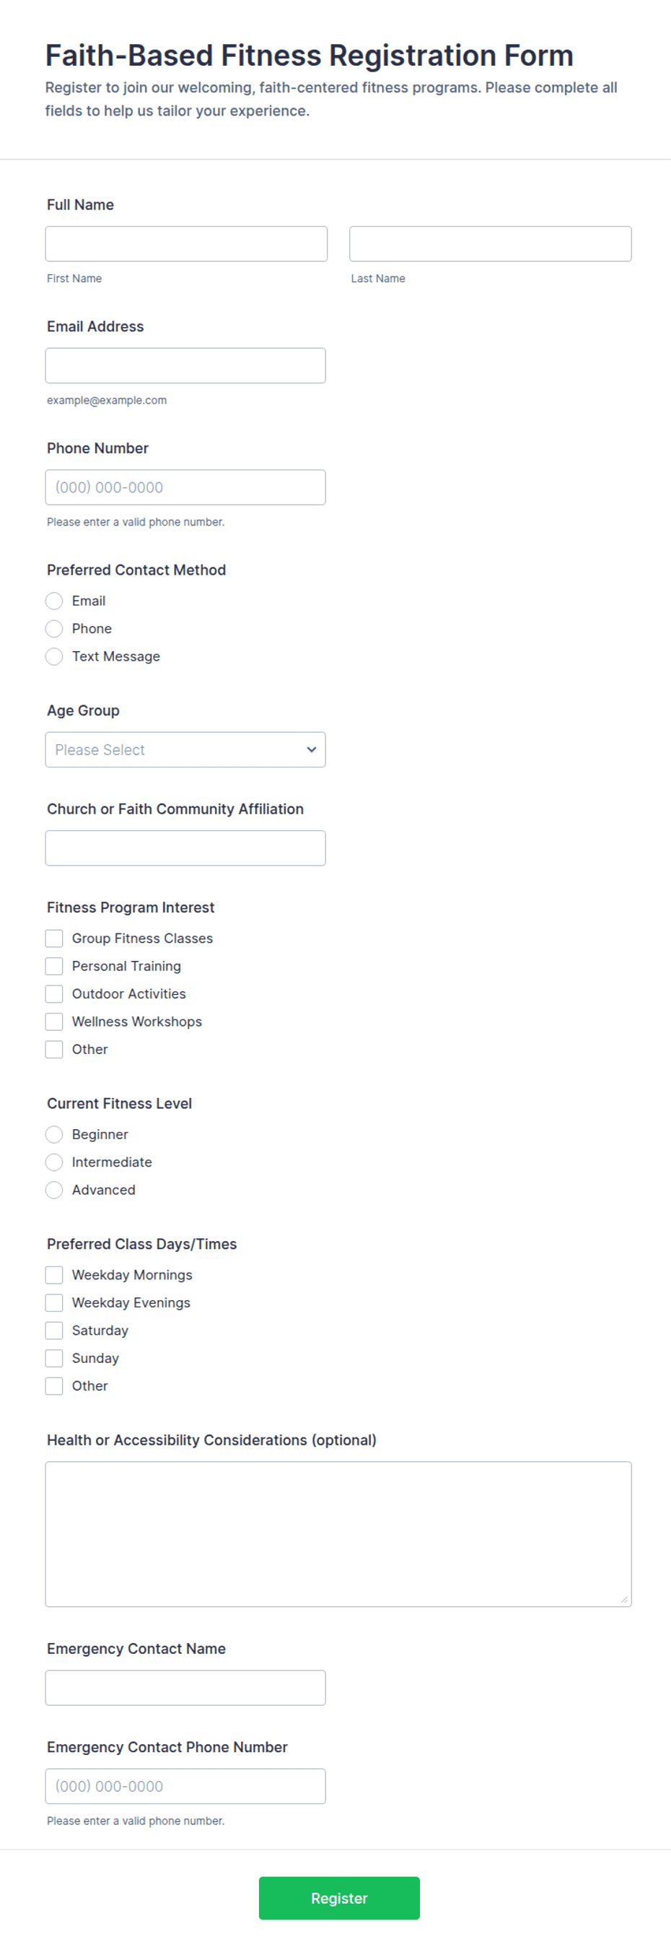
Task: Click the Phone Number field
Action: pos(185,487)
